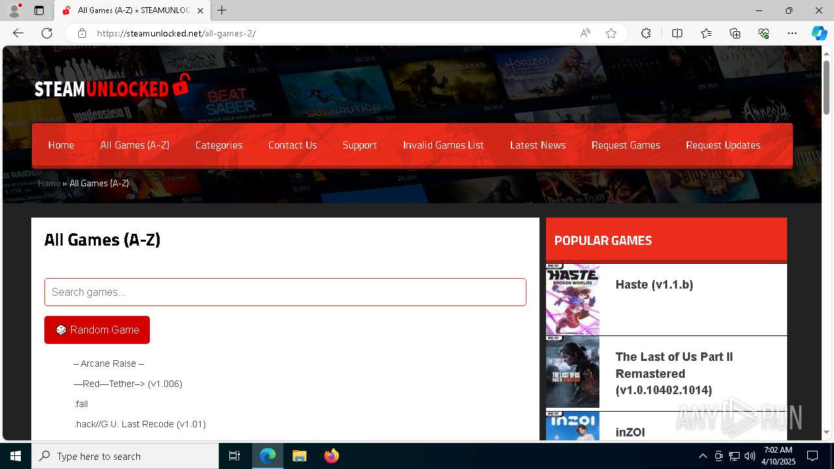Viewport: 834px width, 469px height.
Task: Open Copilot sidebar icon
Action: 819,33
